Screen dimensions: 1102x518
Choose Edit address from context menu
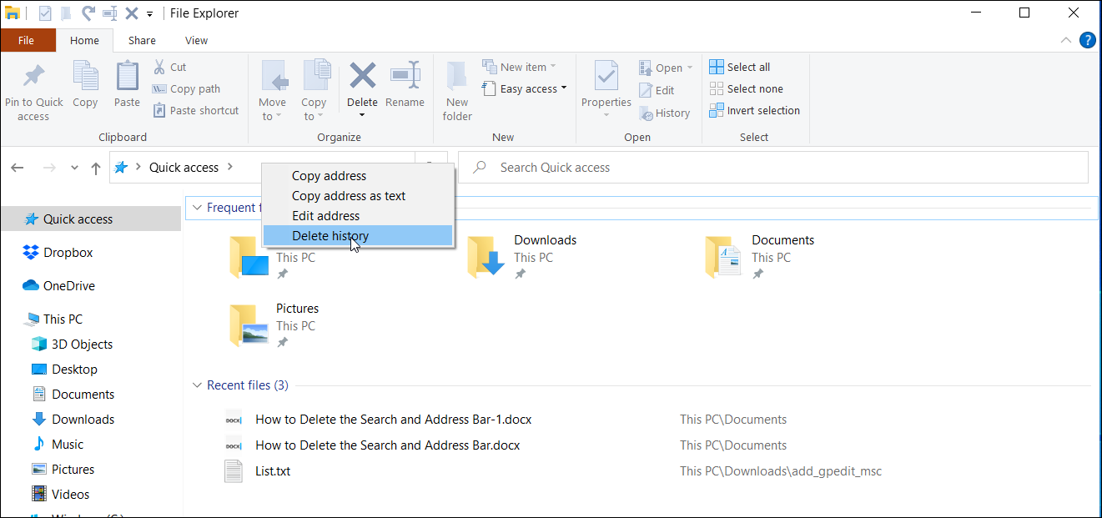coord(358,216)
